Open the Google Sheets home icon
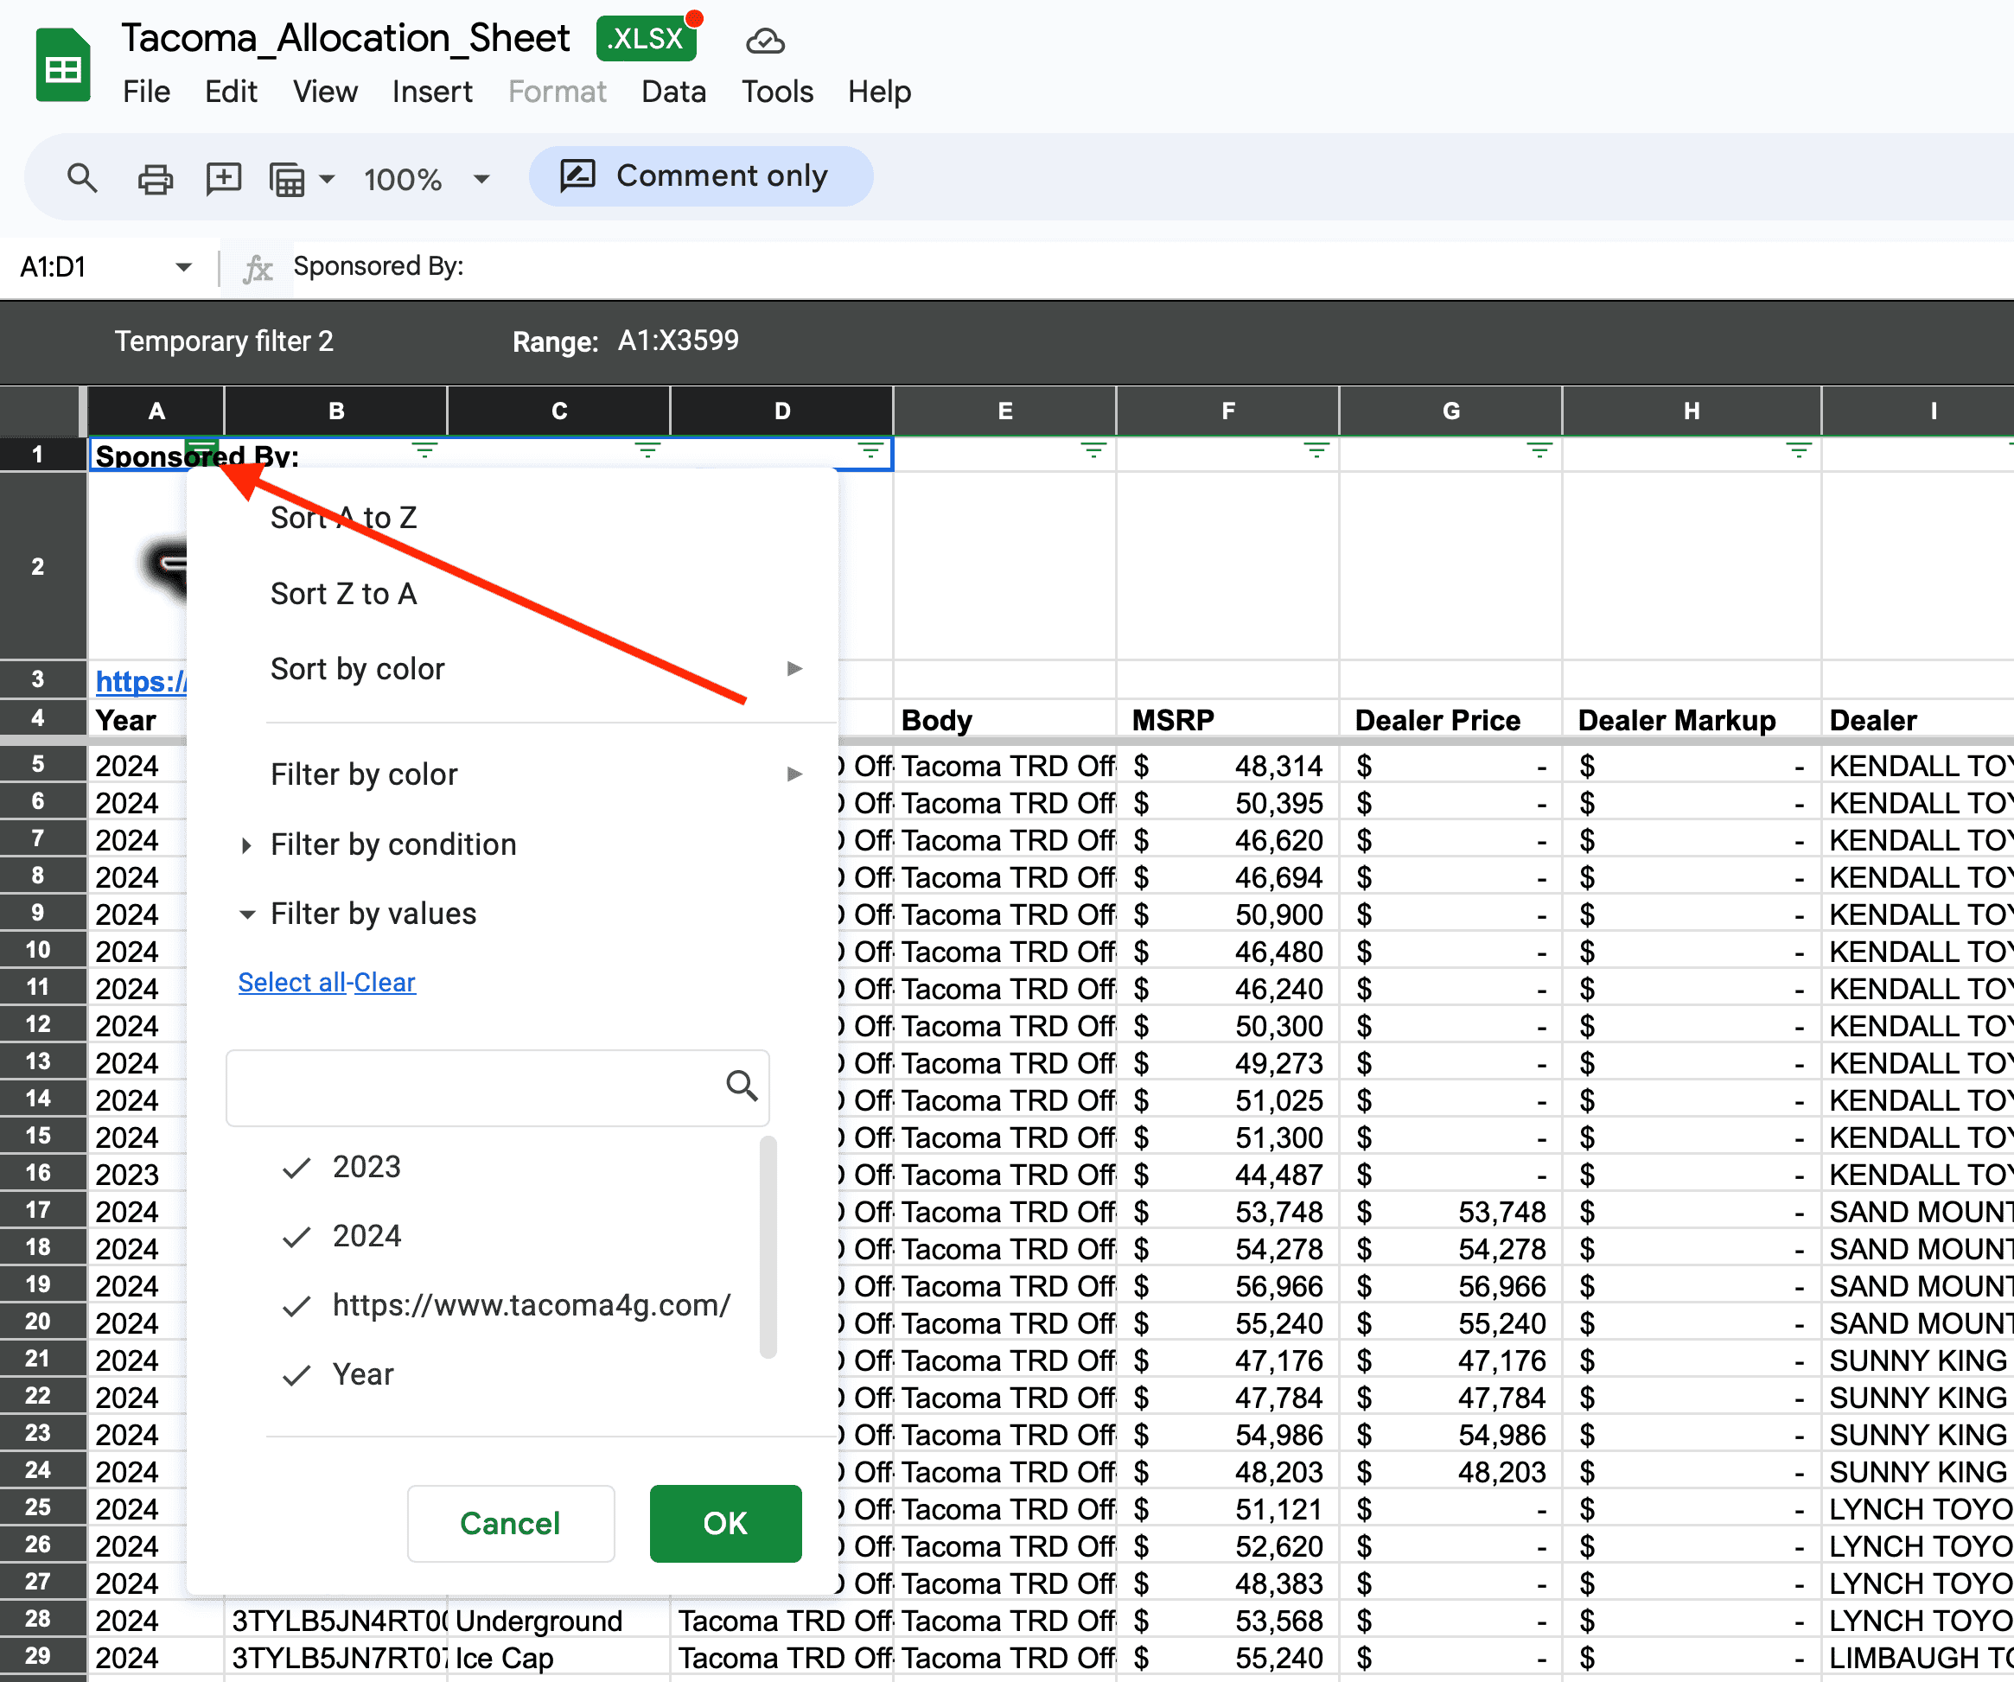Viewport: 2014px width, 1682px height. [63, 65]
